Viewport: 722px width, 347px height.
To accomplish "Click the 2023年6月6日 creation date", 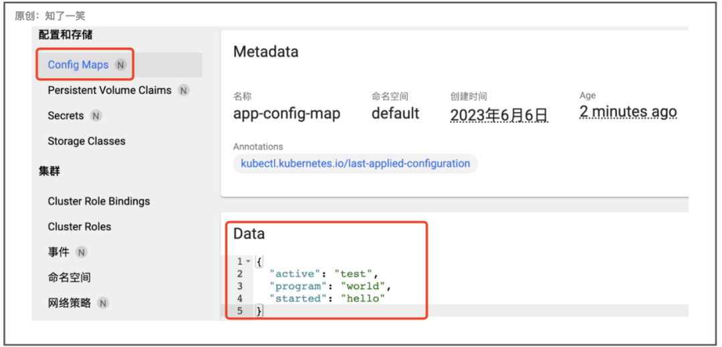I will (499, 115).
